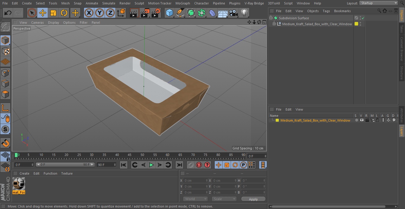The height and width of the screenshot is (209, 405).
Task: Toggle layer view eye icon
Action: (362, 120)
